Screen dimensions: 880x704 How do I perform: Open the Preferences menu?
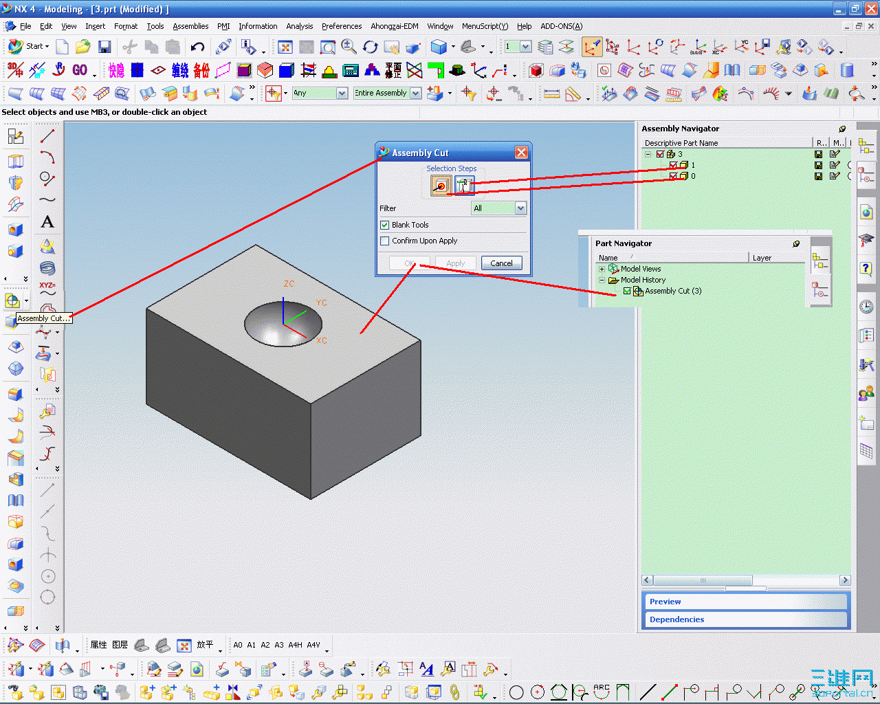(342, 26)
